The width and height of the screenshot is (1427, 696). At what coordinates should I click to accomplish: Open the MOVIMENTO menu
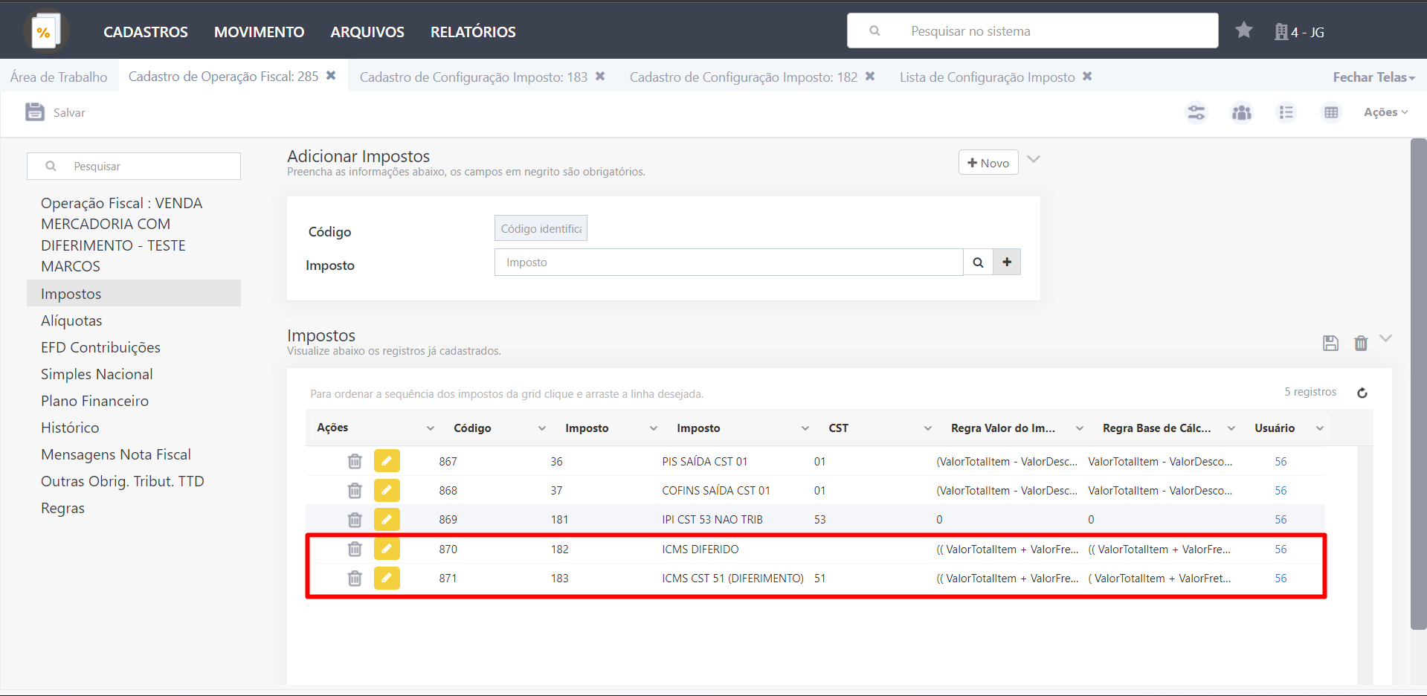click(259, 32)
